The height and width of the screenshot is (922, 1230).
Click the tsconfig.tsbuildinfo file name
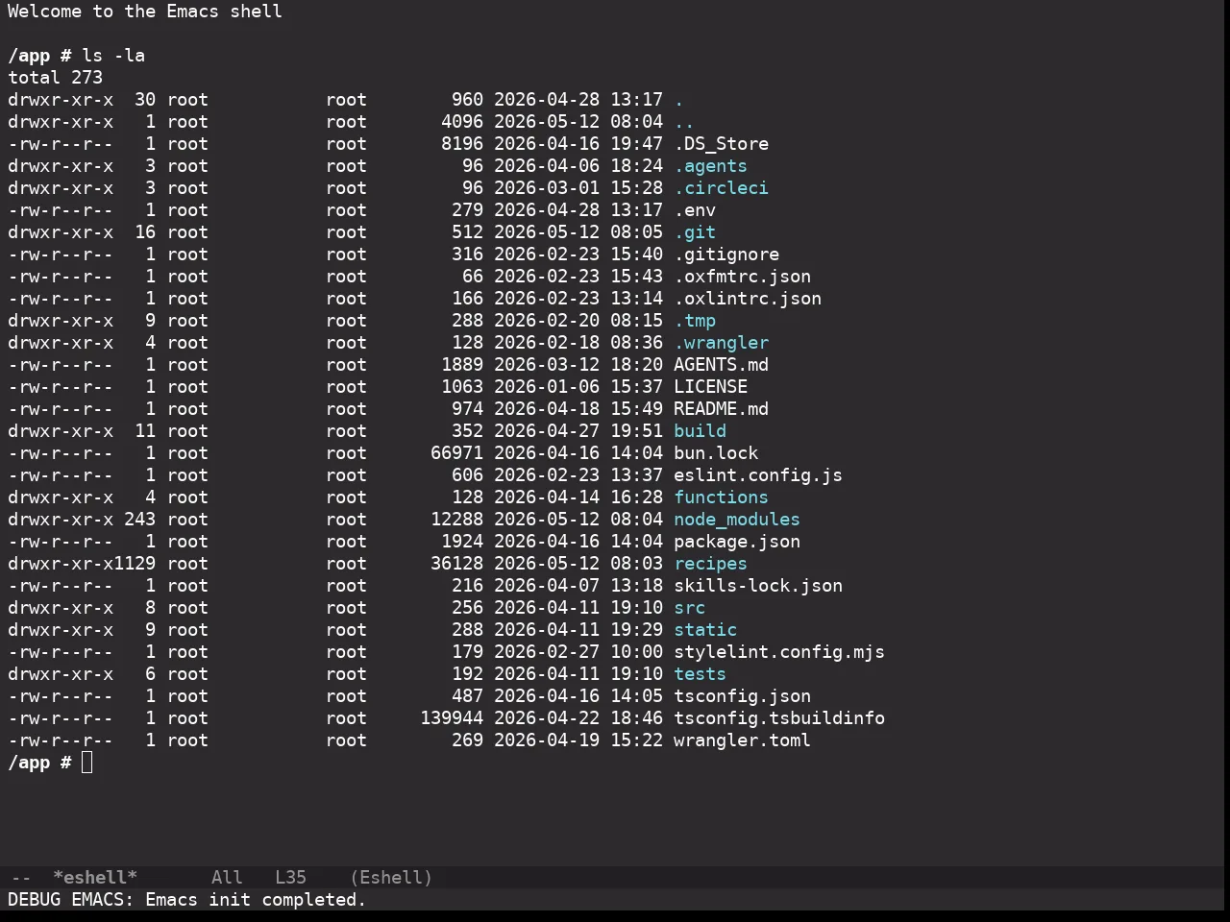coord(779,718)
